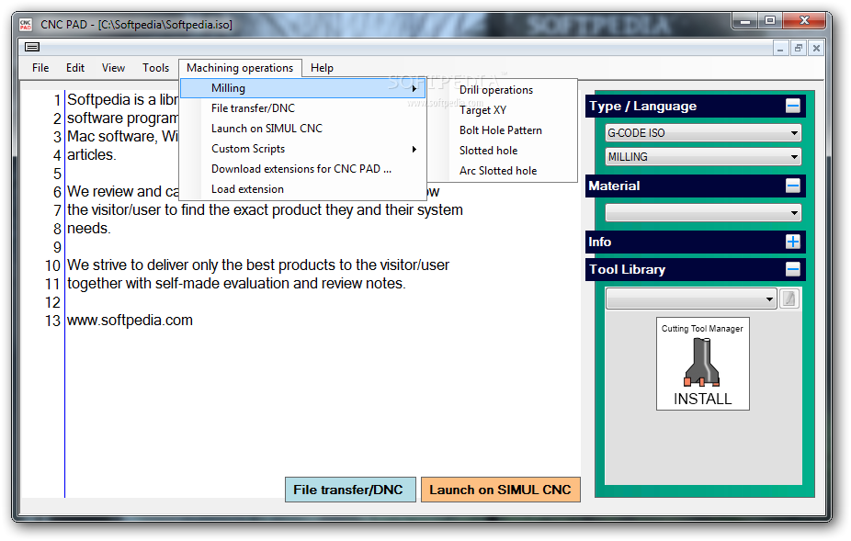Open the File menu
The width and height of the screenshot is (851, 541).
click(x=40, y=68)
